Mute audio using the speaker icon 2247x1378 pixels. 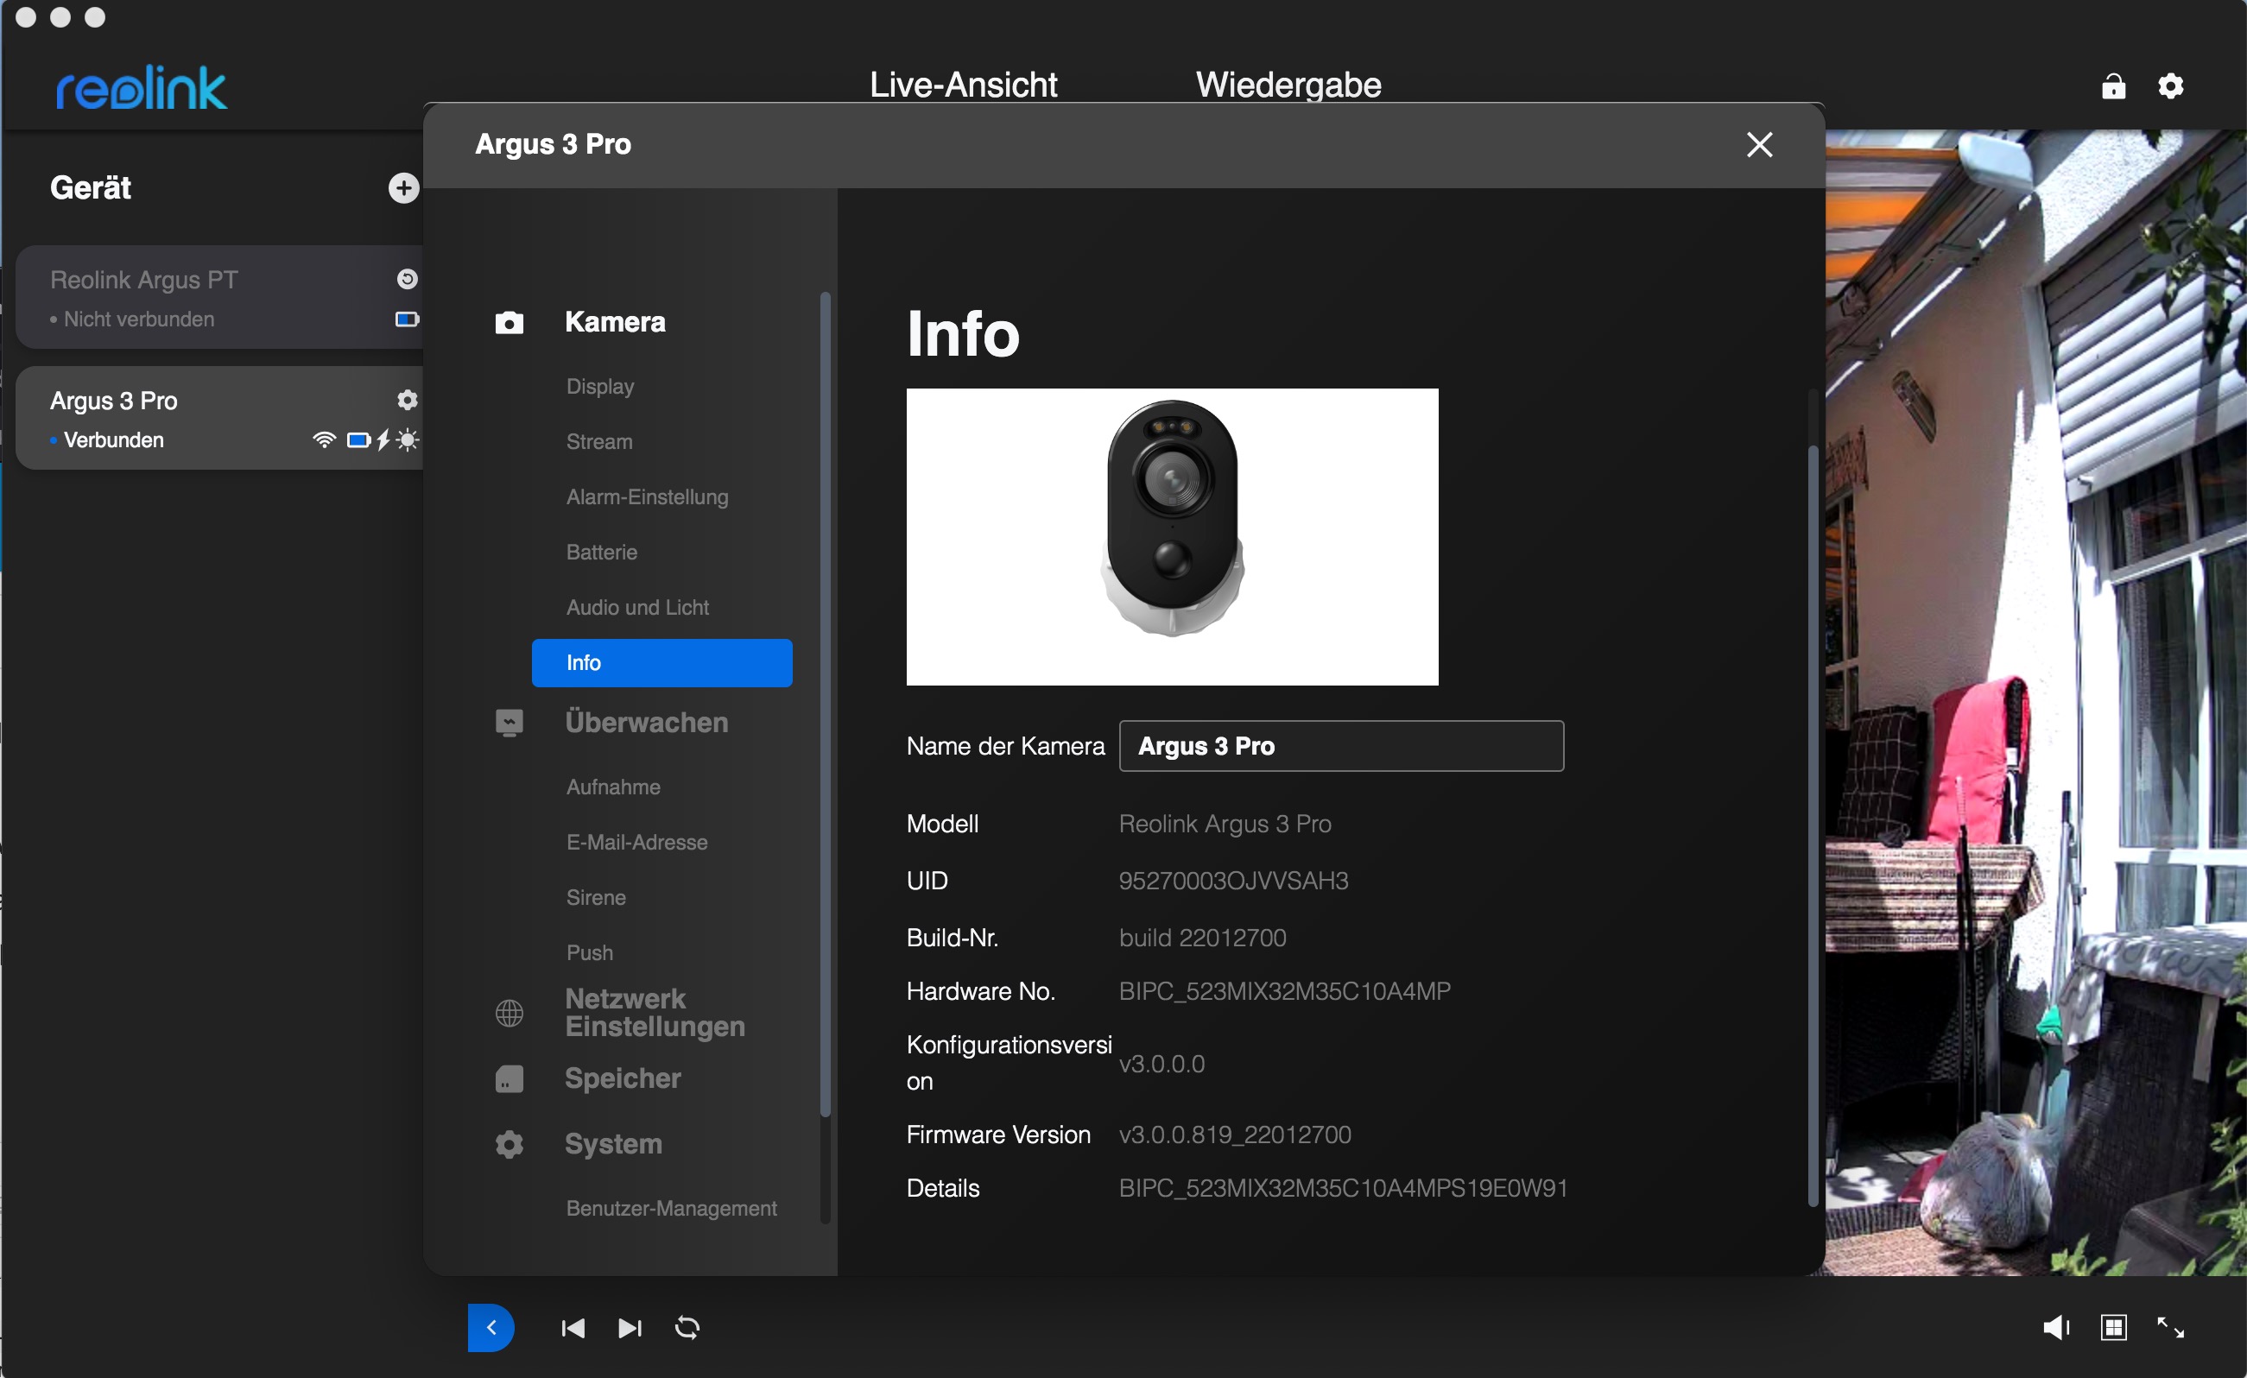tap(2055, 1327)
